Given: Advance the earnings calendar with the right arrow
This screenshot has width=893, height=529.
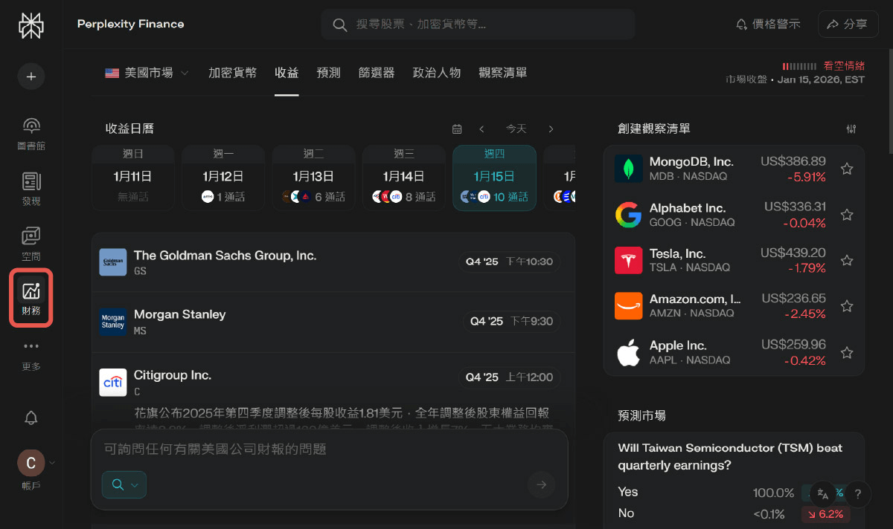Looking at the screenshot, I should pyautogui.click(x=551, y=128).
